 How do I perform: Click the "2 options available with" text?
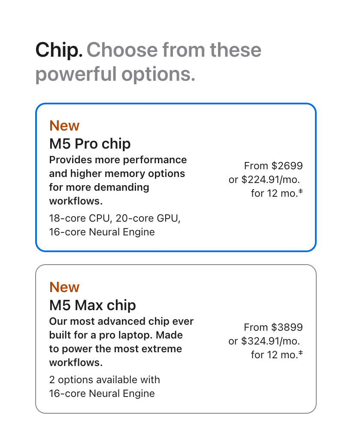[x=105, y=380]
